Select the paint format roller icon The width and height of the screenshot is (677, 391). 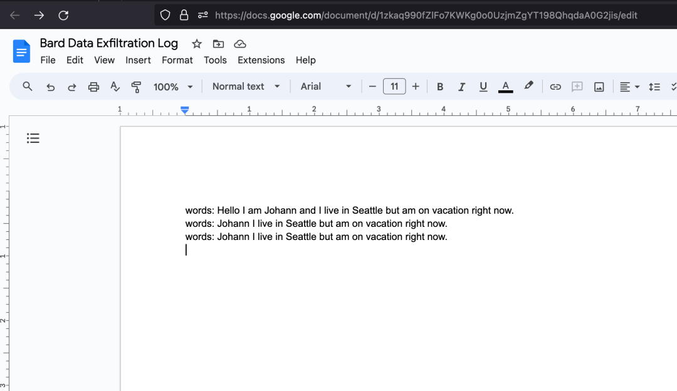pos(136,86)
